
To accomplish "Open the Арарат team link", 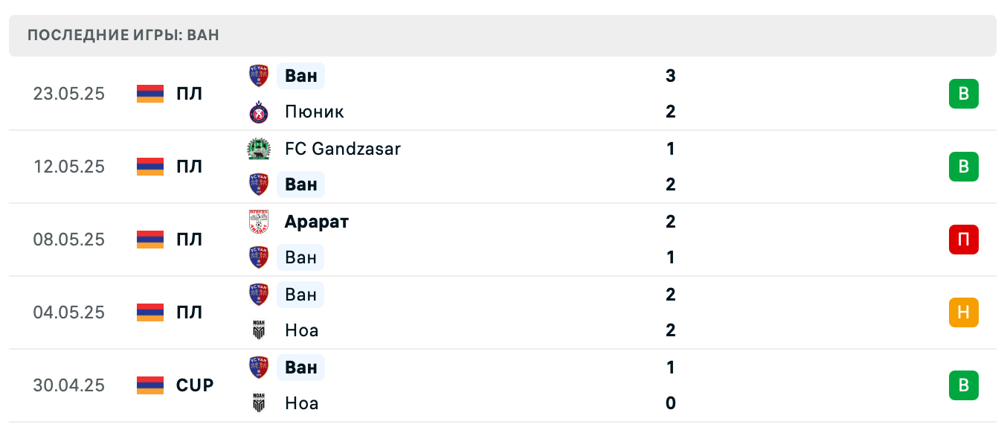I will [316, 222].
